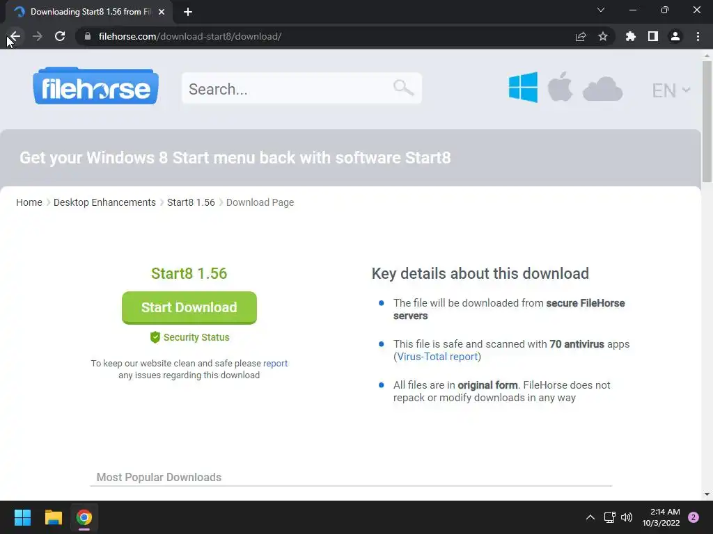Select the cloud web apps icon
Viewport: 713px width, 534px height.
click(x=602, y=88)
